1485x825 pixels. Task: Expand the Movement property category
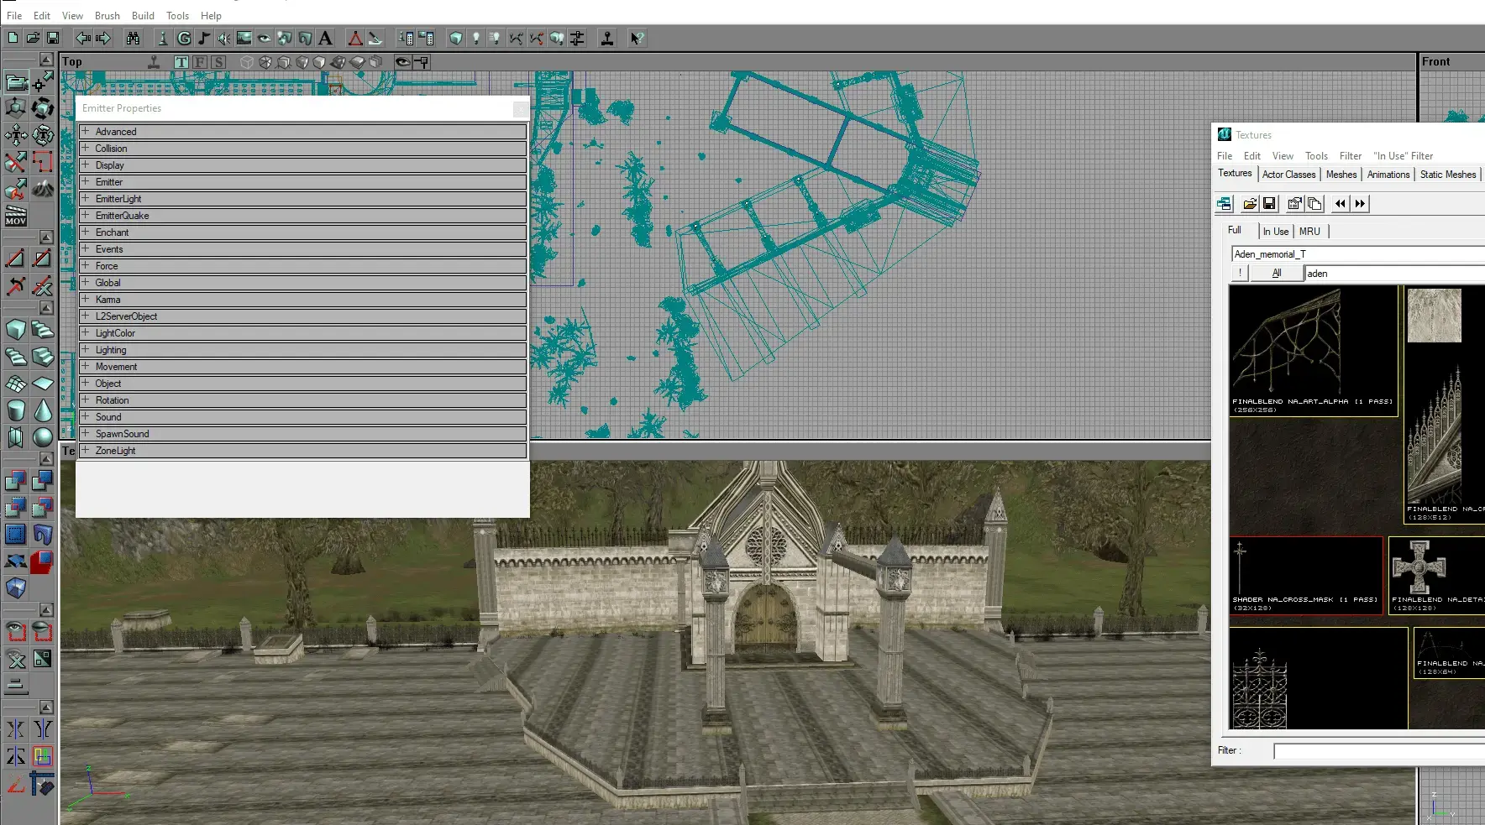click(x=302, y=367)
